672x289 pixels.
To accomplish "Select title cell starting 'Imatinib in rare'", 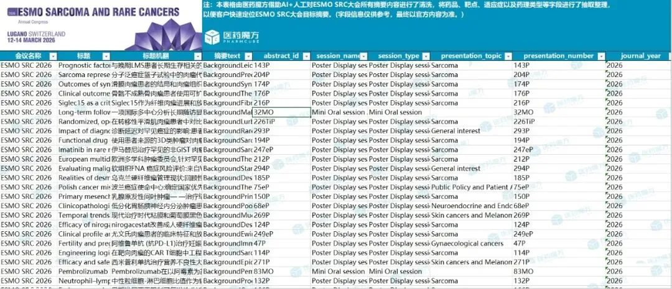I will (83, 150).
